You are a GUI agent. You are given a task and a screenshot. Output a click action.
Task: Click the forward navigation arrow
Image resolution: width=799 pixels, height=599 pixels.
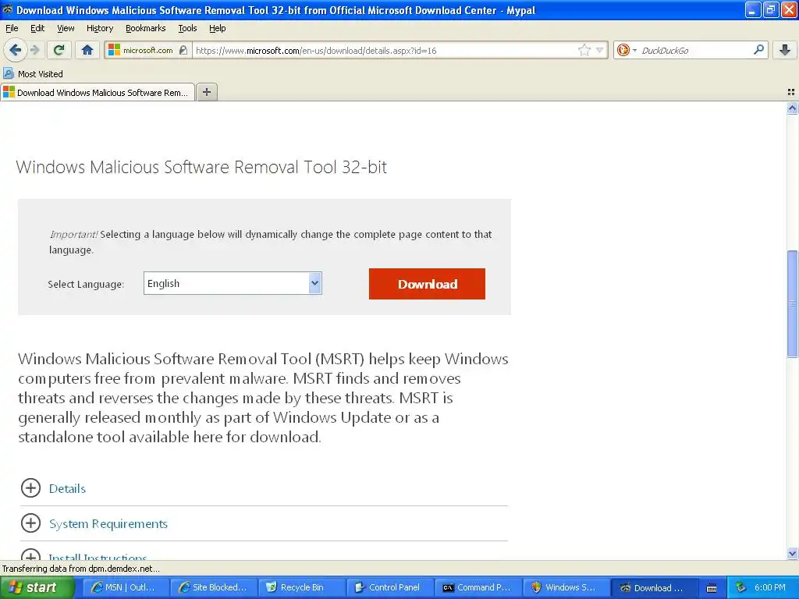click(x=35, y=50)
